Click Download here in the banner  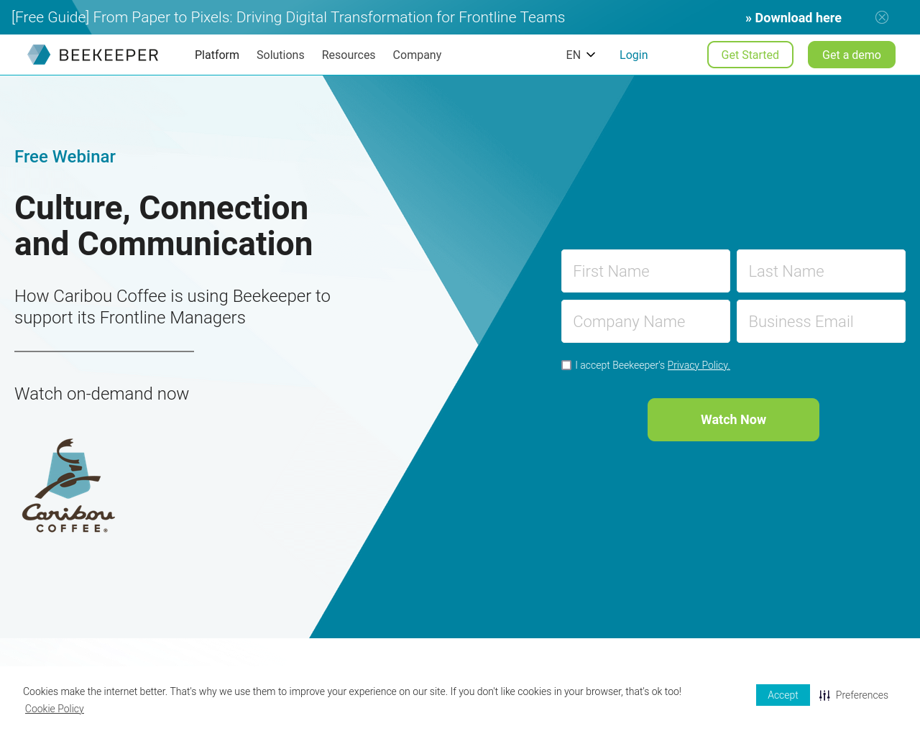coord(793,18)
